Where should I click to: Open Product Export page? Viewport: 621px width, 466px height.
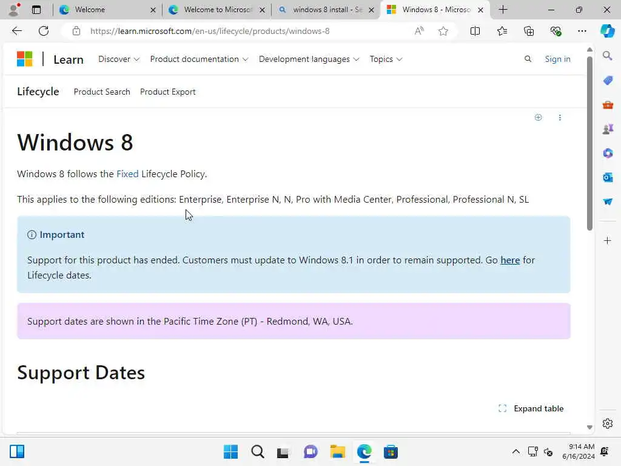coord(167,92)
